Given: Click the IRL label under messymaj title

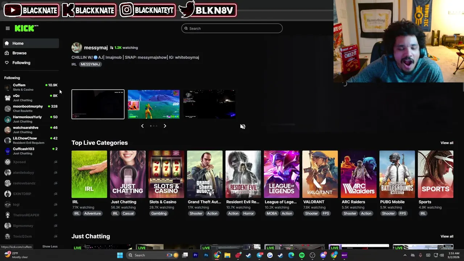Looking at the screenshot, I should click(74, 64).
